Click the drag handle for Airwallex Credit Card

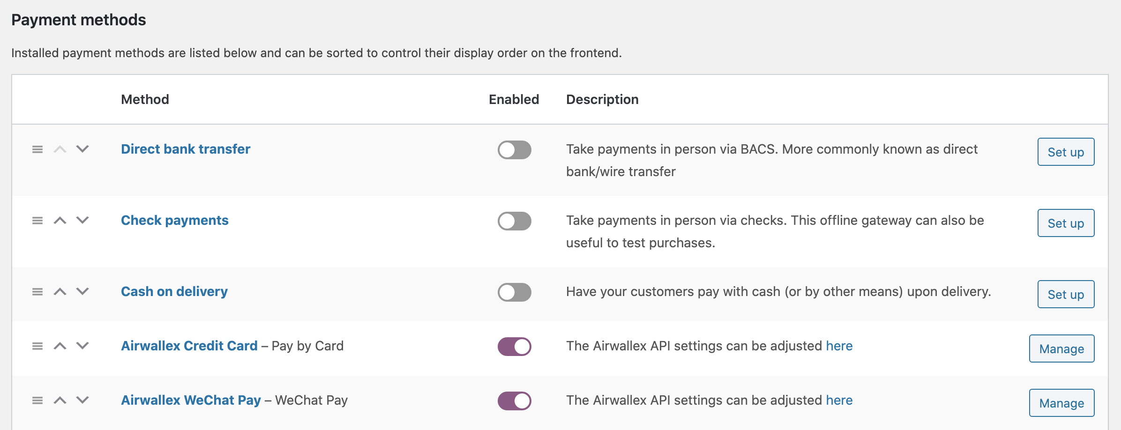pos(37,347)
